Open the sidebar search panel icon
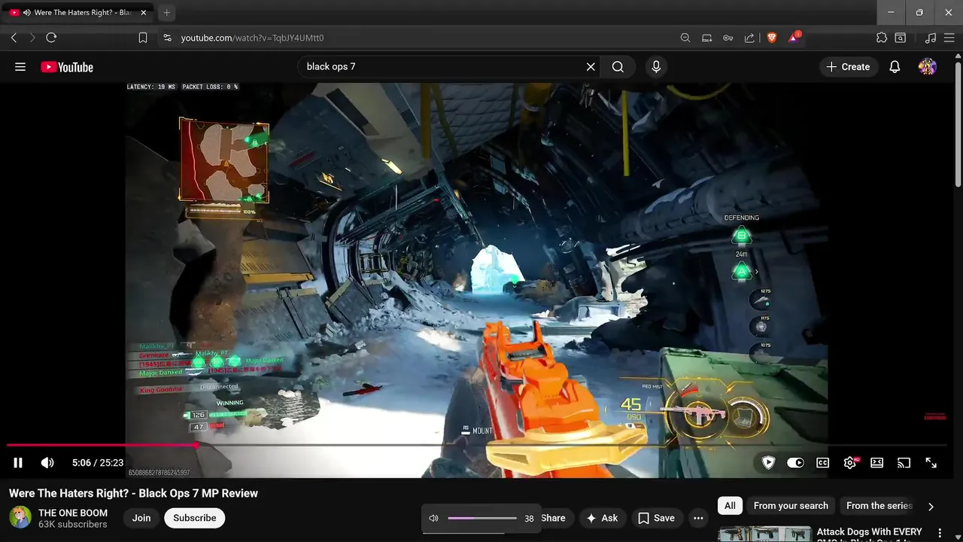The width and height of the screenshot is (963, 542). [901, 38]
